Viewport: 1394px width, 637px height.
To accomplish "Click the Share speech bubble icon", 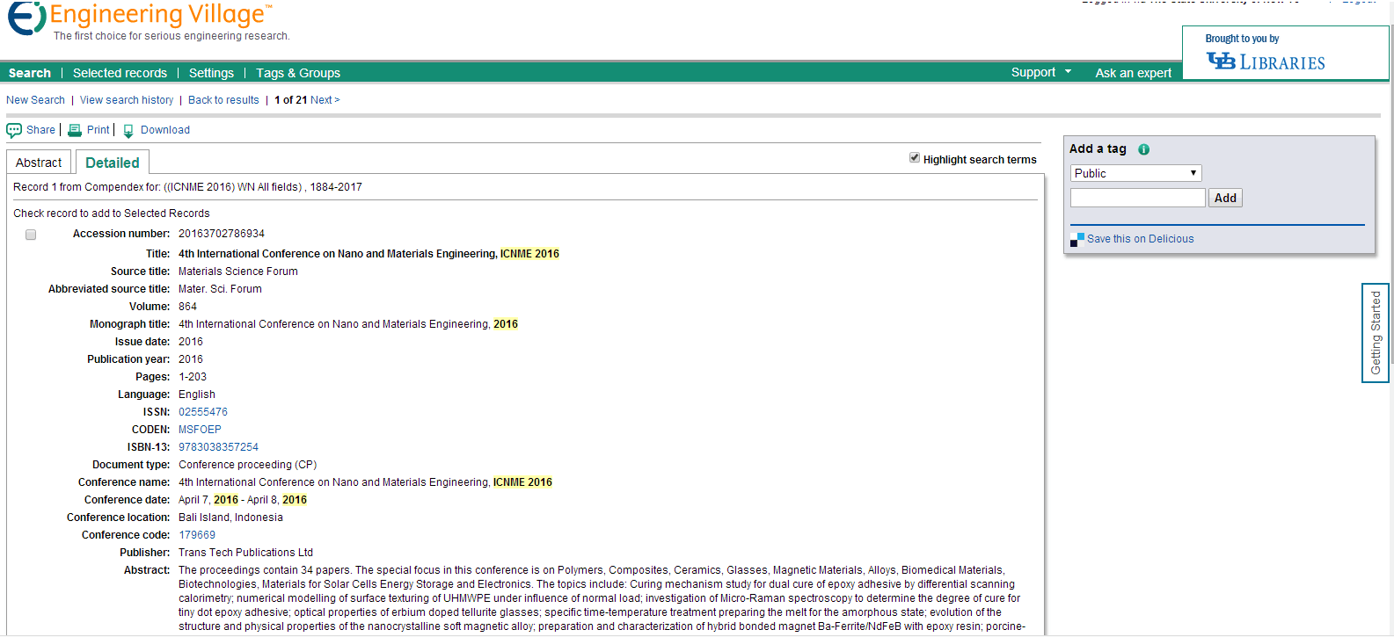I will click(14, 130).
